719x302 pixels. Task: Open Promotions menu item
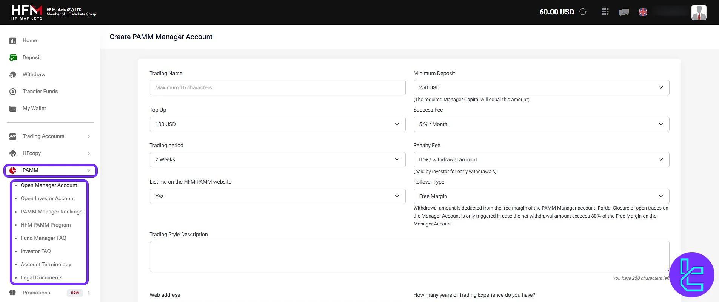pos(36,293)
